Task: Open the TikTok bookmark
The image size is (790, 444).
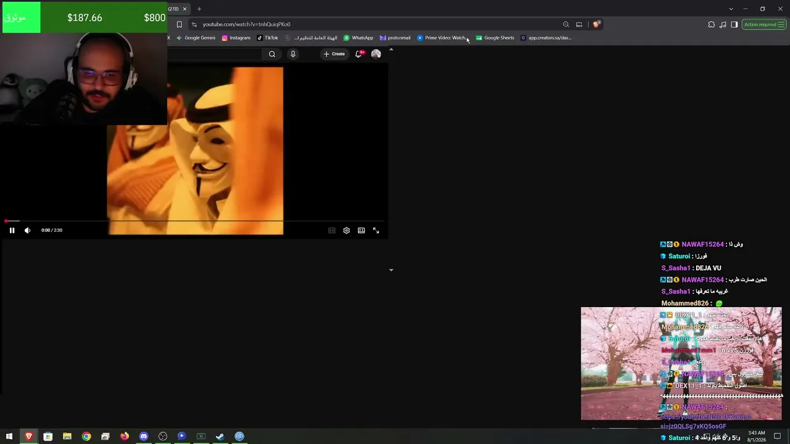Action: (x=267, y=38)
